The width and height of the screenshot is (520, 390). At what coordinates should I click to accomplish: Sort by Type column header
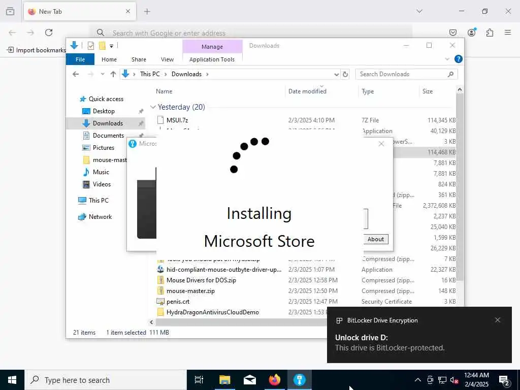368,91
